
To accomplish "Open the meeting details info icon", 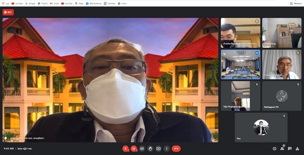I will pos(275,149).
